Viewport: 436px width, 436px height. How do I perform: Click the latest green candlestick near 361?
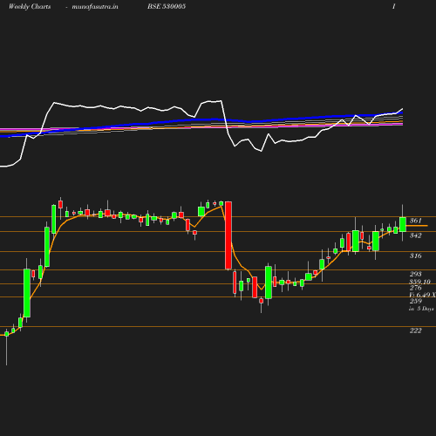coord(403,224)
